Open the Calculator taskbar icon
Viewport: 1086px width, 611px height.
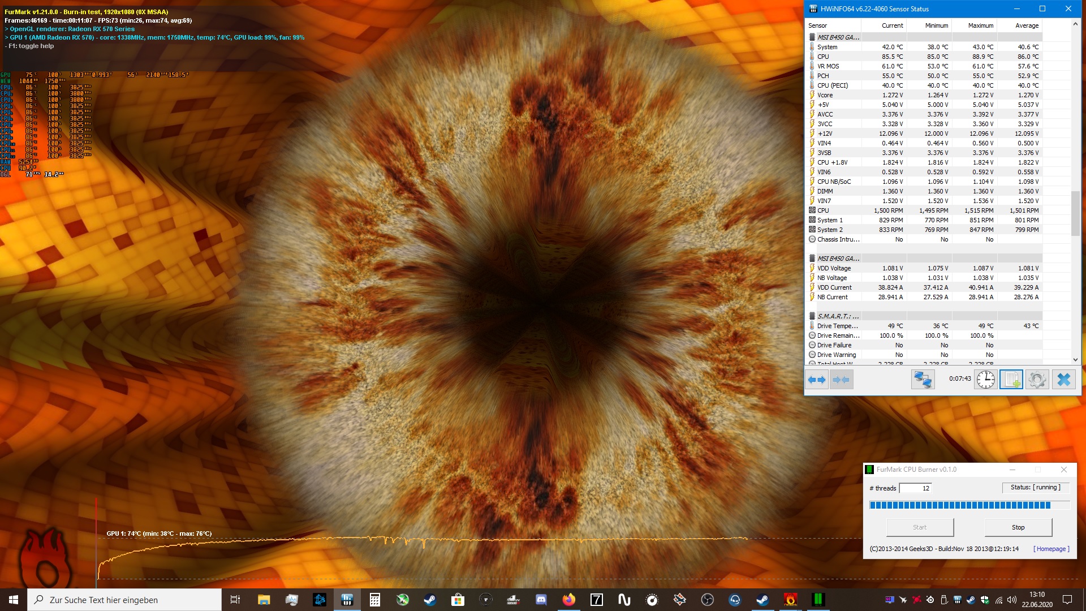pos(374,600)
